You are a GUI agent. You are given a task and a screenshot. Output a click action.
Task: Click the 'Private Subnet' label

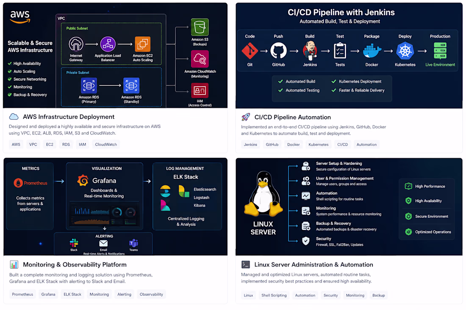tap(78, 73)
